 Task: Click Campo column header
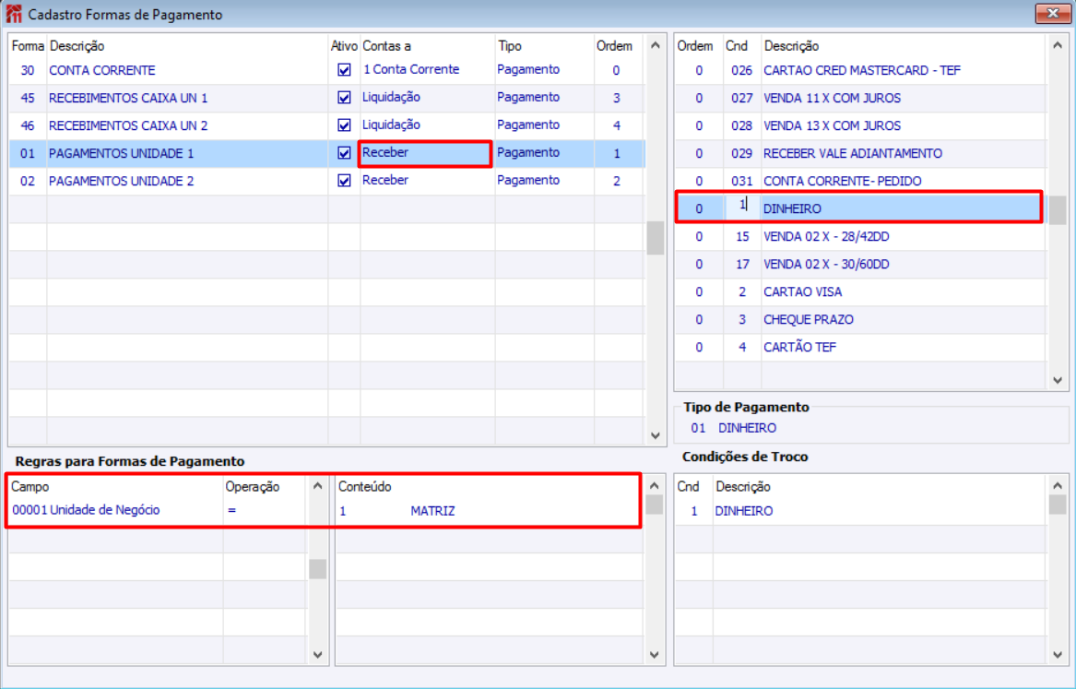coord(30,487)
